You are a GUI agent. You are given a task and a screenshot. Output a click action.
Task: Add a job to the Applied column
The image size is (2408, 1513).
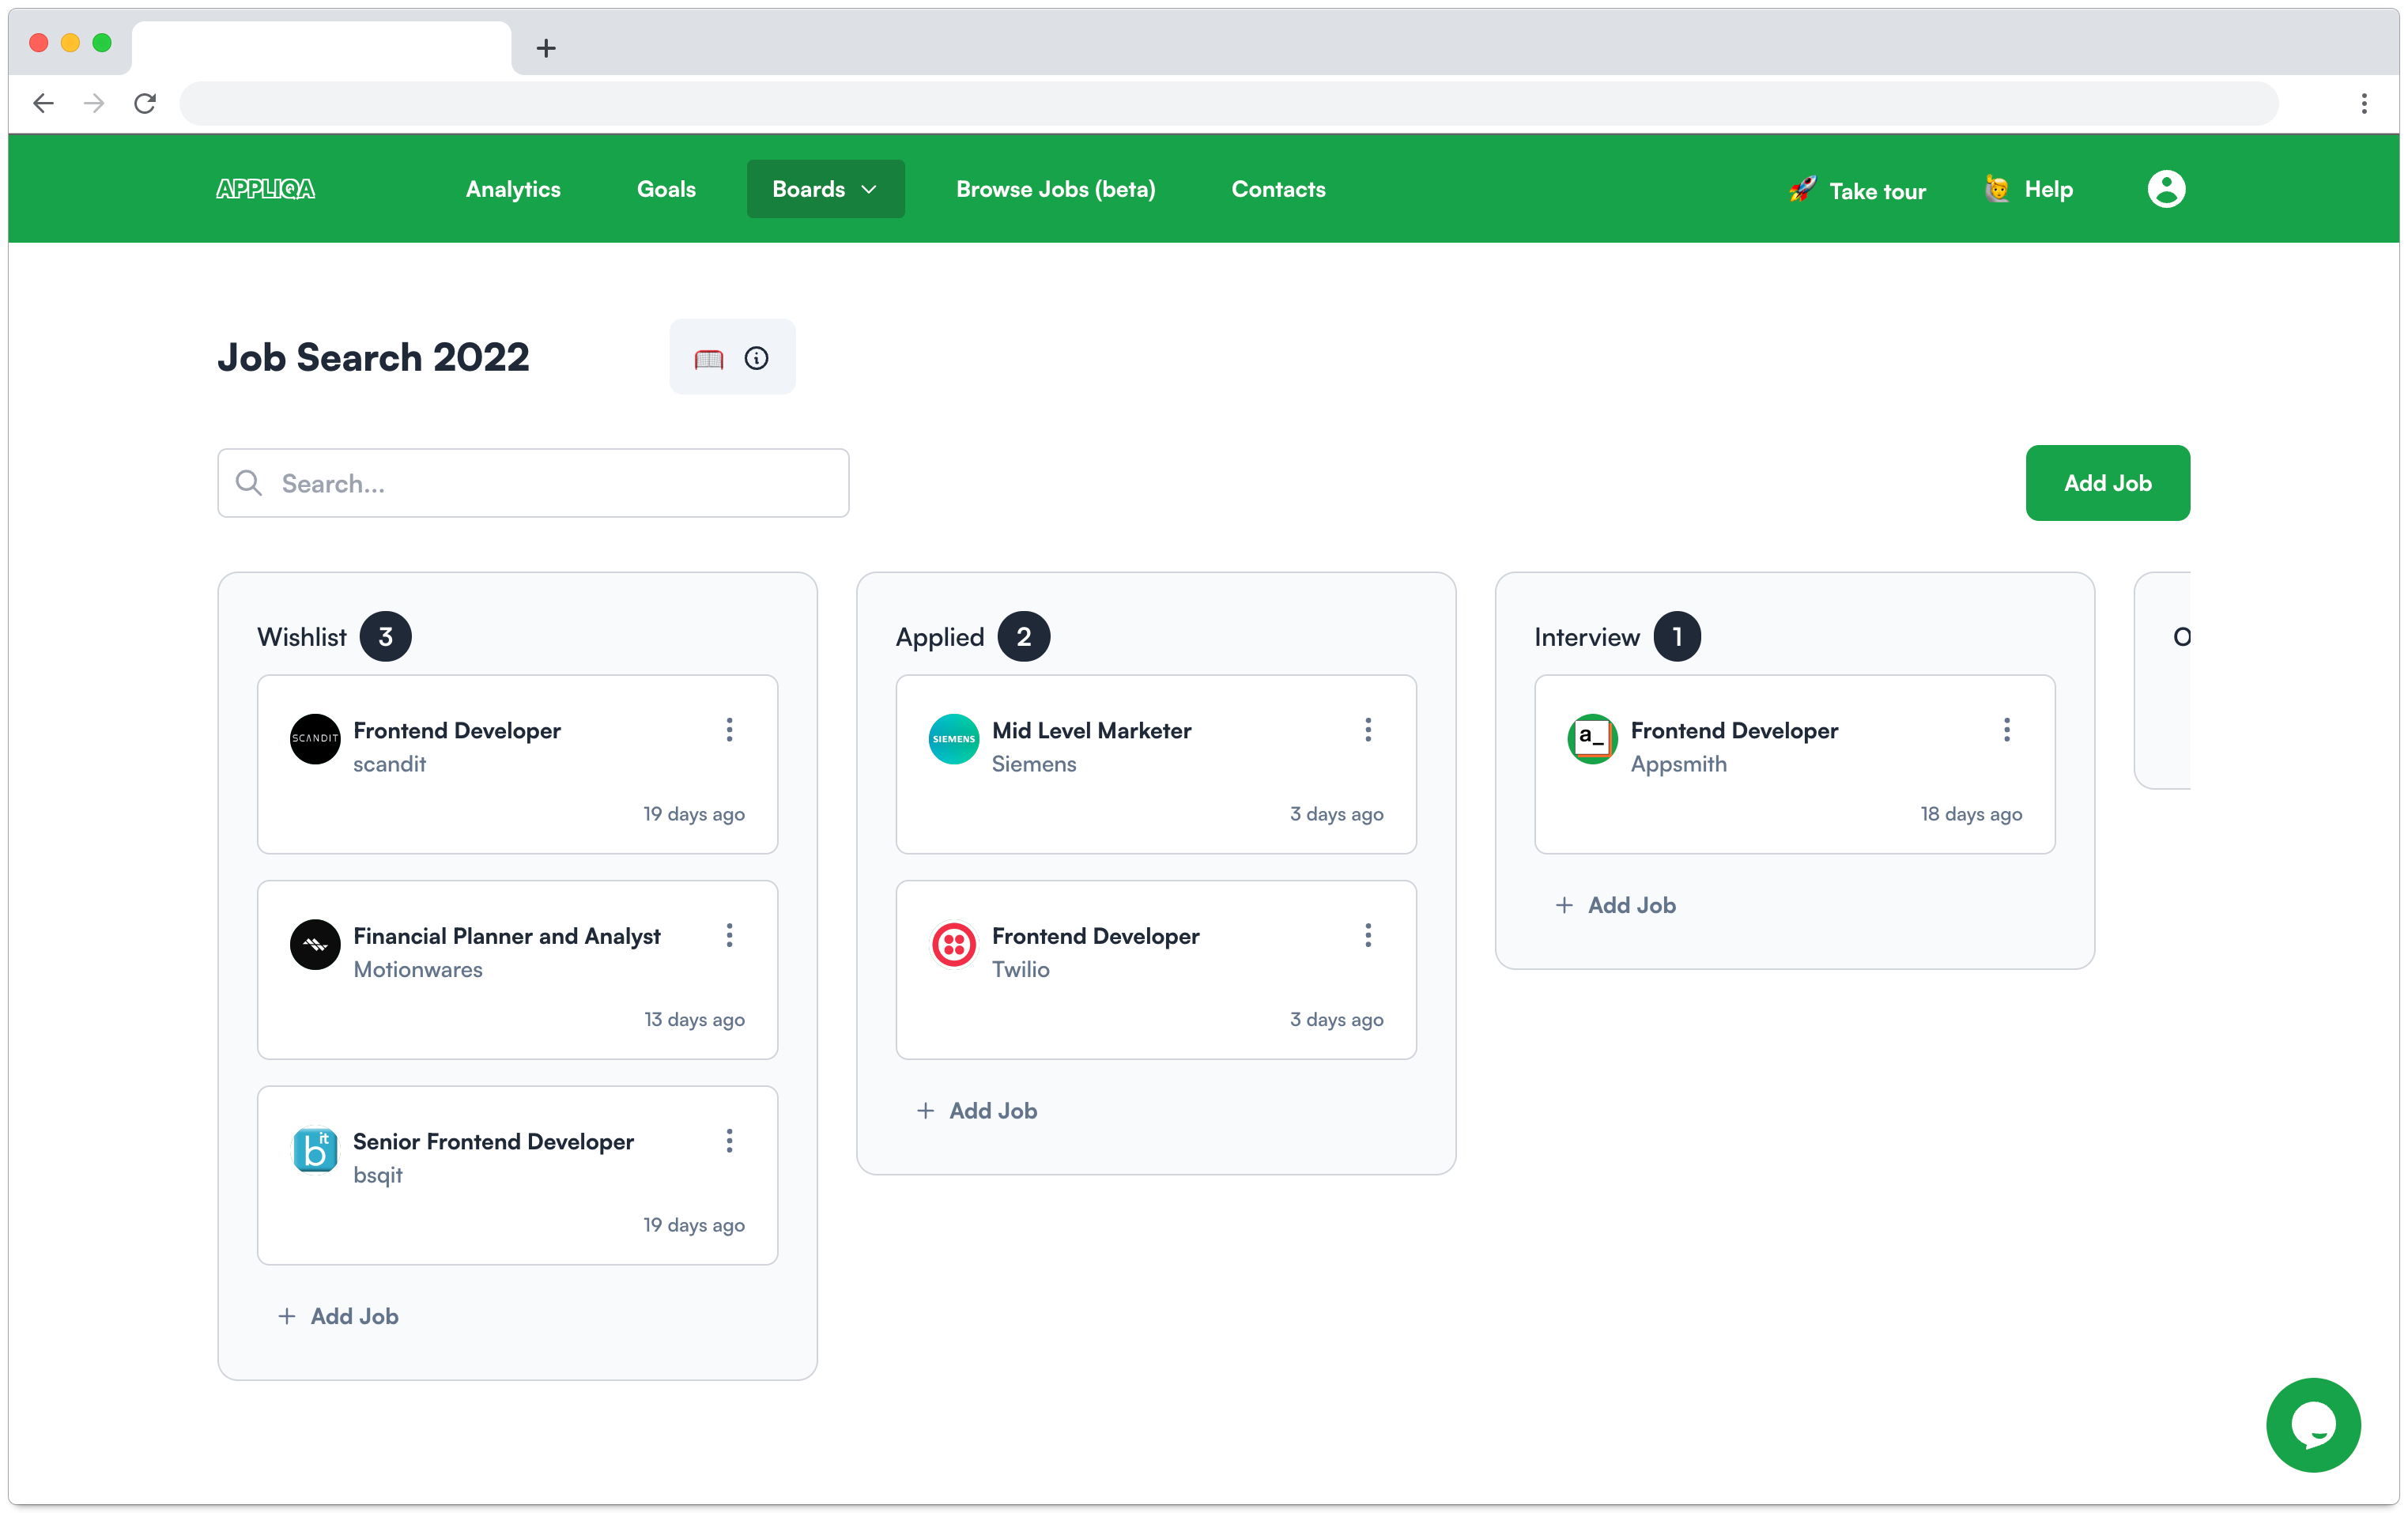(x=976, y=1110)
